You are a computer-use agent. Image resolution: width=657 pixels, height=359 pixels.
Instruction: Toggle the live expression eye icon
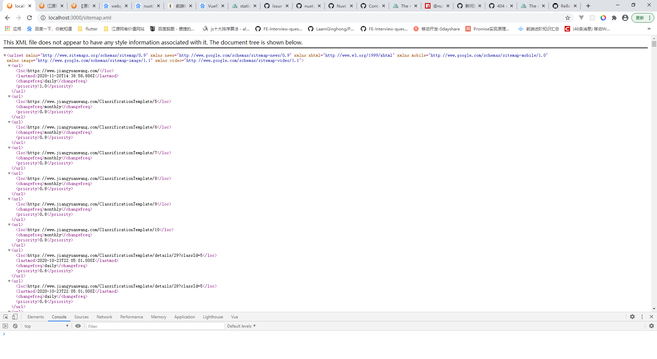tap(78, 326)
